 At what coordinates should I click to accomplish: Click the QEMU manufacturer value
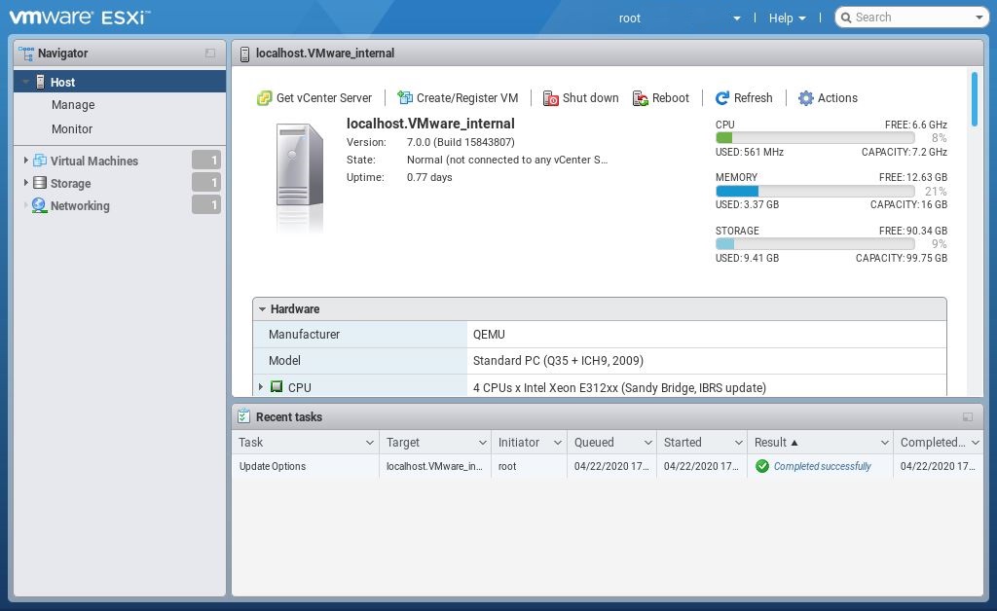489,334
